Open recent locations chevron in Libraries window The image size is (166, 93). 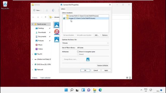42,17
